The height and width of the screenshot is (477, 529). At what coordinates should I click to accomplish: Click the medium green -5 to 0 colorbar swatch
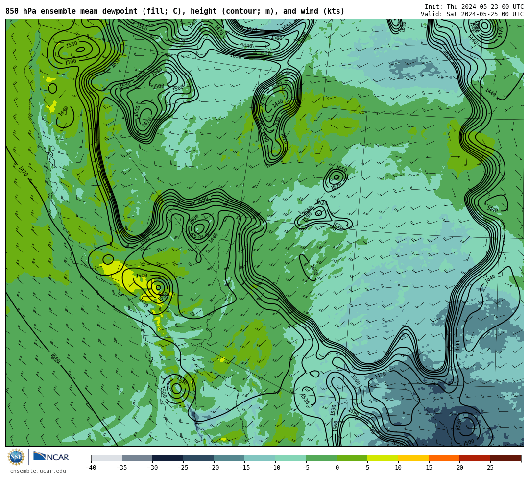point(321,458)
